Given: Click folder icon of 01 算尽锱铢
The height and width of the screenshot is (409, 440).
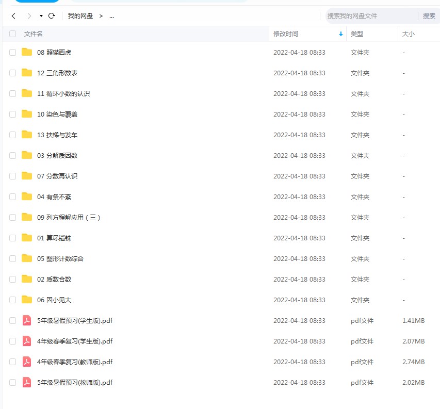Looking at the screenshot, I should pos(27,237).
